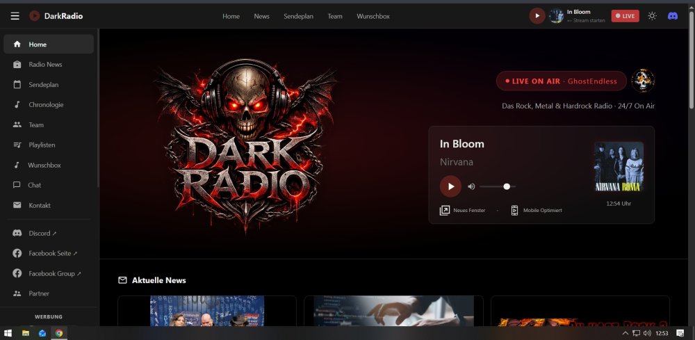Click the Discord icon in header
695x340 pixels.
[672, 16]
